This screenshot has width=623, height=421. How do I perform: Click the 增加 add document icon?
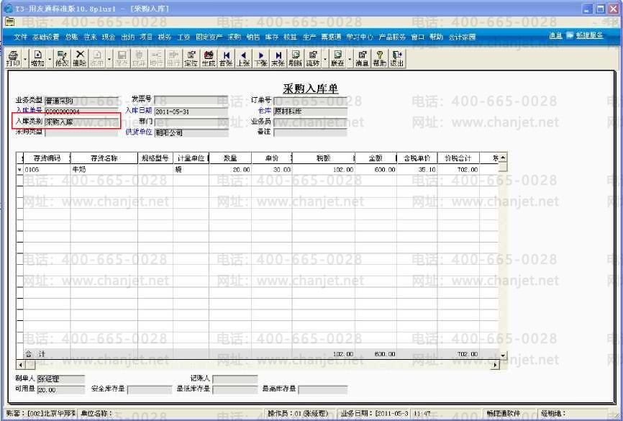[37, 58]
